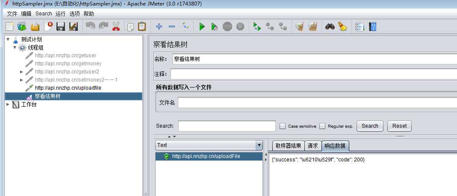Collapse the 测试计划 tree node

[x=8, y=39]
